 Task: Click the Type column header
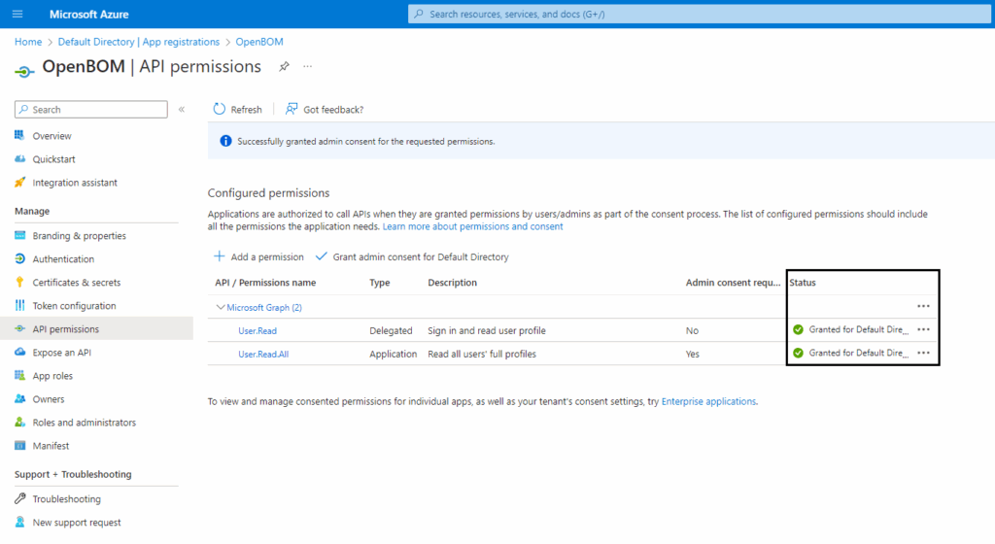coord(380,282)
